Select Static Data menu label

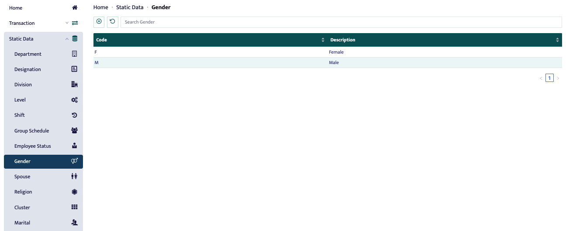(21, 39)
